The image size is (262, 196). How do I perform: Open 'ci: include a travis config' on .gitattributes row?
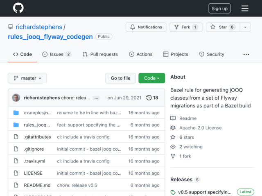coord(83,137)
